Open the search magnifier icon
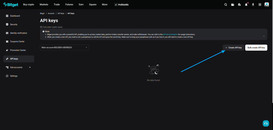 (x=226, y=5)
